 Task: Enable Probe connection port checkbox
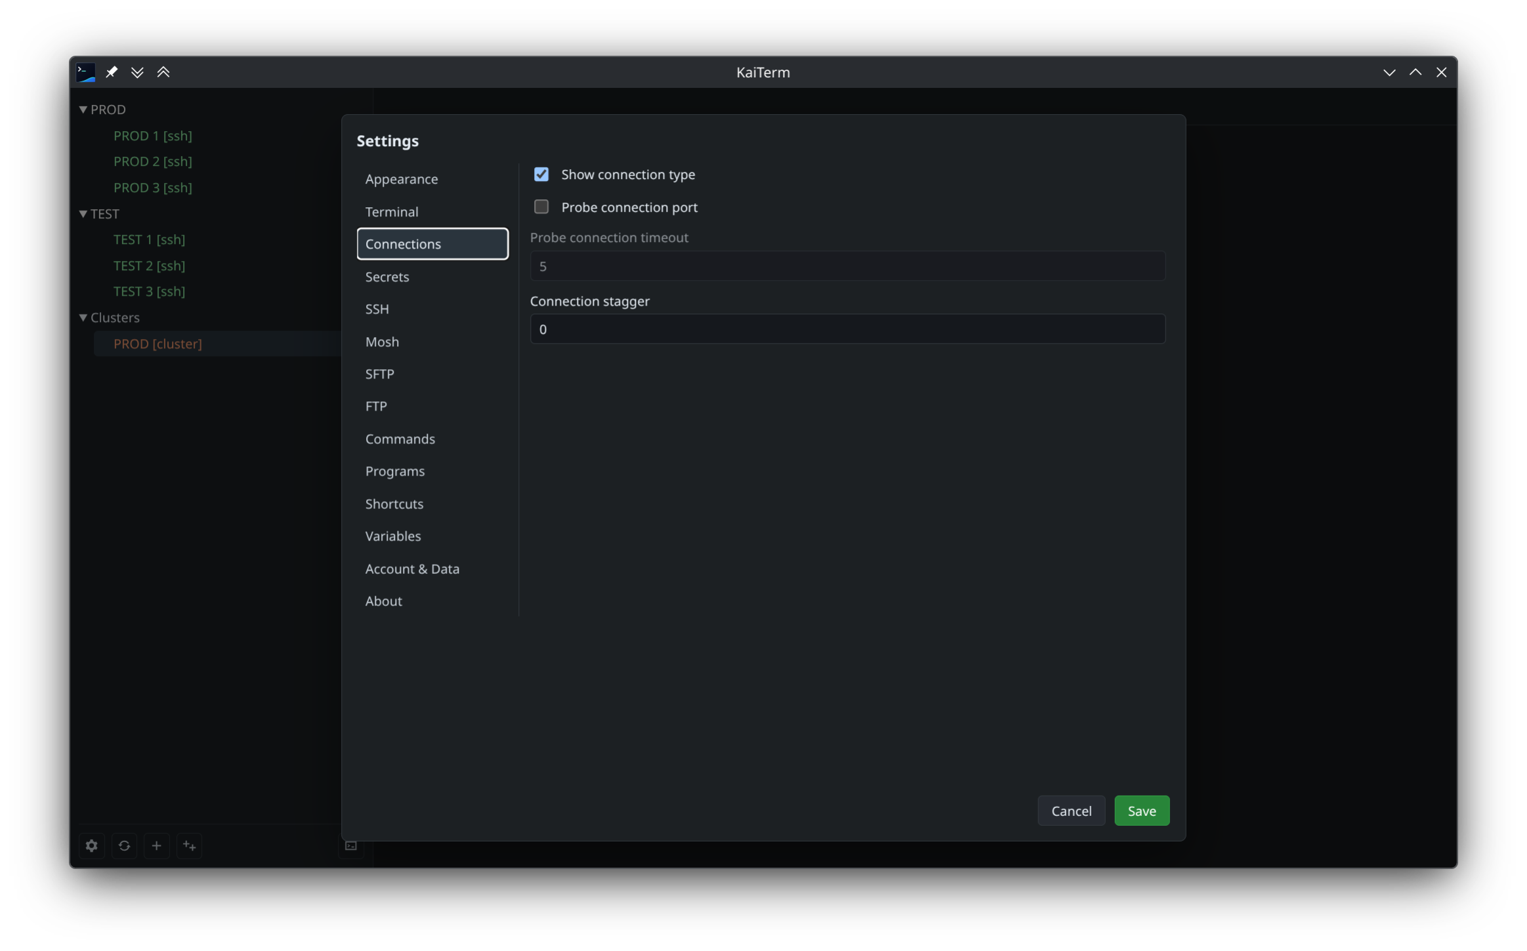(541, 207)
